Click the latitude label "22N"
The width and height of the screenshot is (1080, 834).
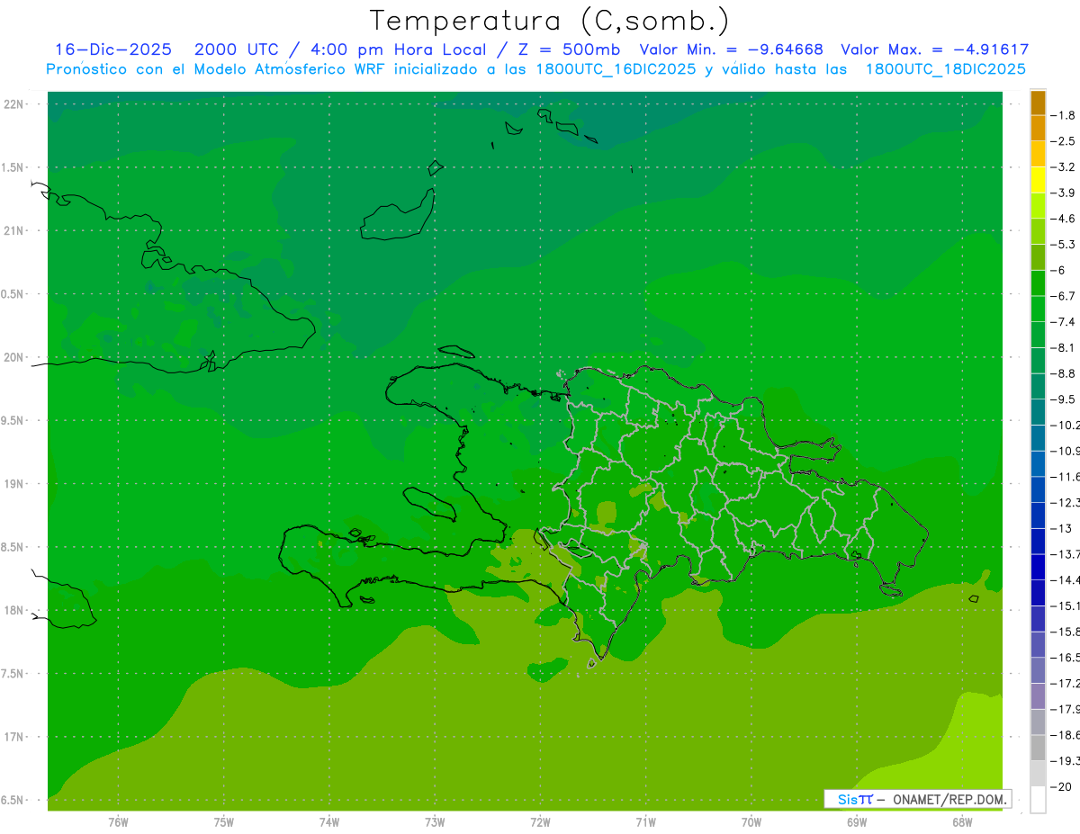pos(15,104)
